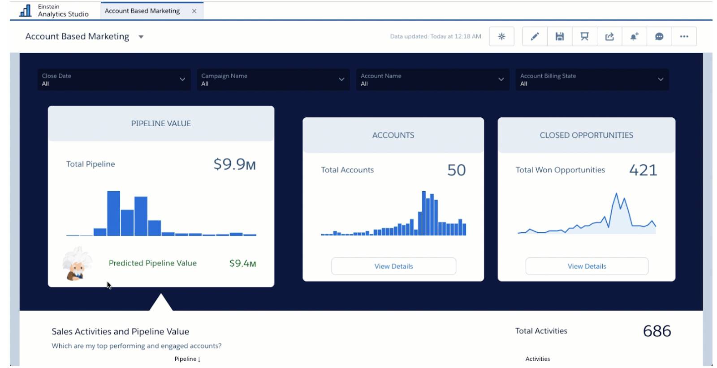This screenshot has width=717, height=368.
Task: Open the three-dots more actions menu
Action: click(x=684, y=37)
